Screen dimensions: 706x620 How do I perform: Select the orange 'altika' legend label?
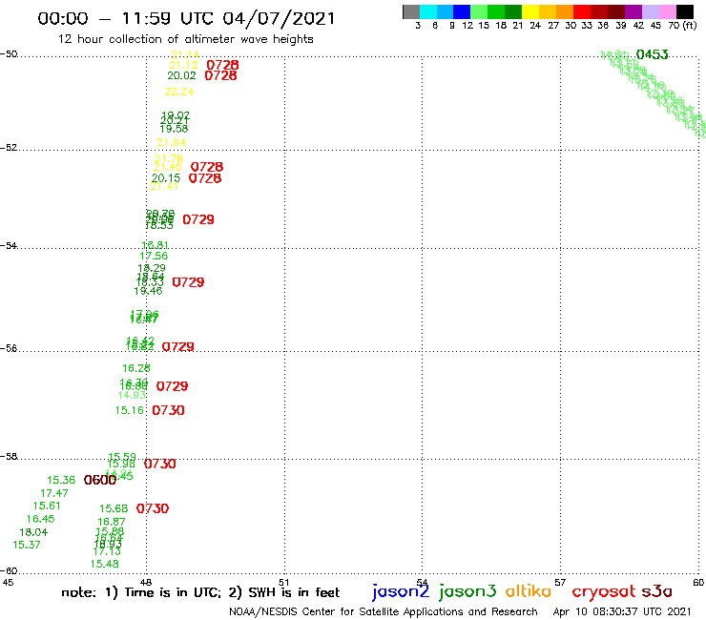(x=528, y=590)
